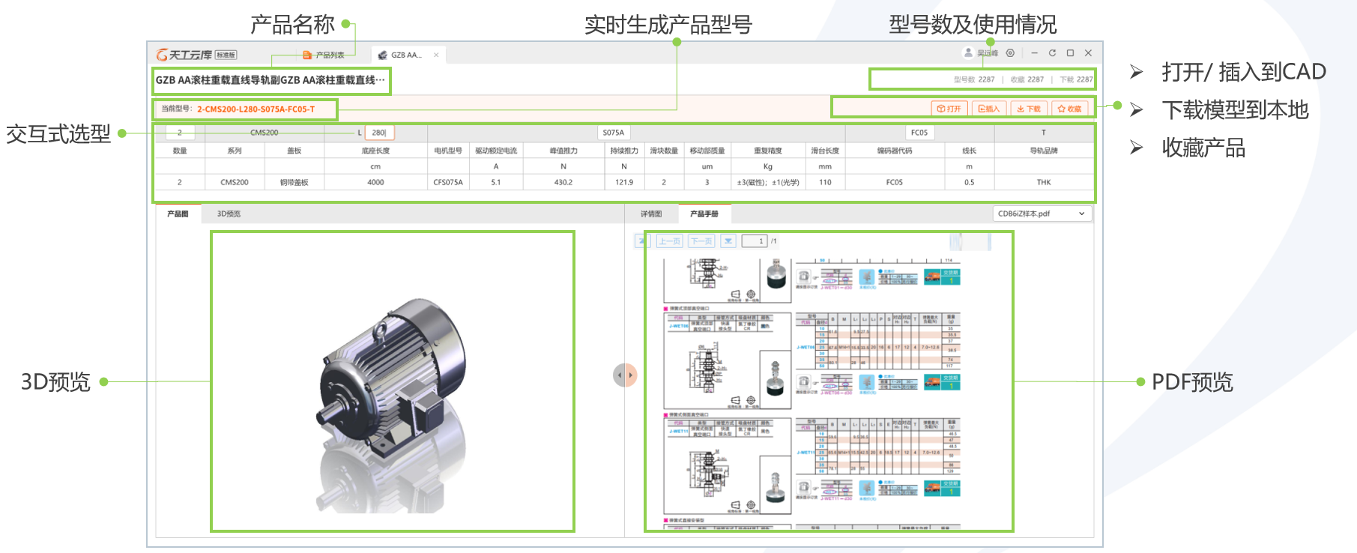Screen dimensions: 1357x553
Task: Collapse panel with left splitter arrow
Action: point(619,375)
